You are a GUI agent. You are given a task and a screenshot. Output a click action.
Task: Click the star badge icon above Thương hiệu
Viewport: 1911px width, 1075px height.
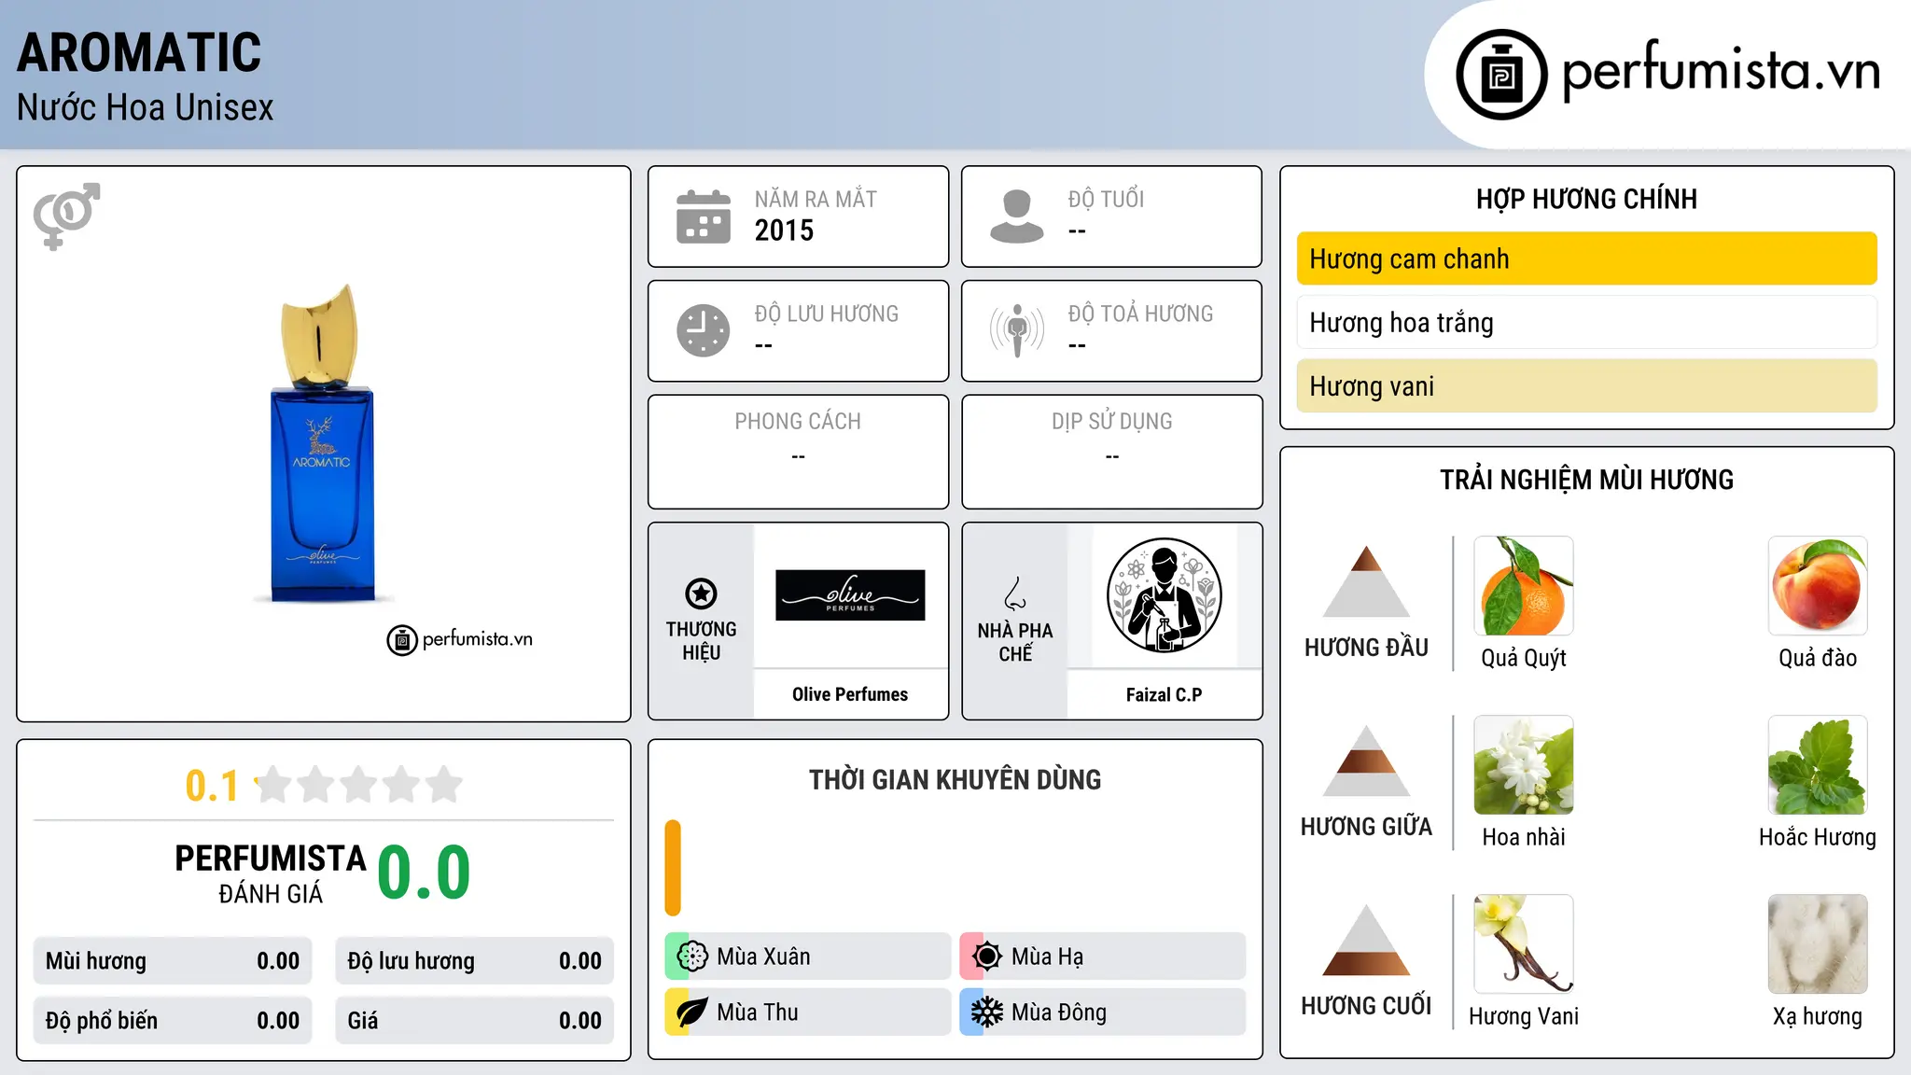click(701, 593)
